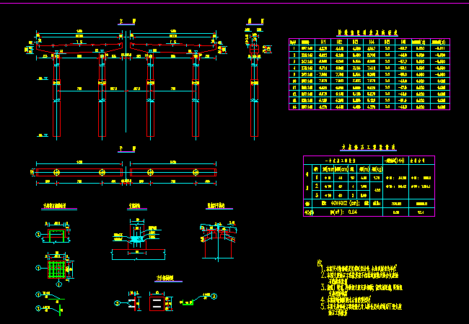Click the cap beam joint detail drawing

point(216,241)
